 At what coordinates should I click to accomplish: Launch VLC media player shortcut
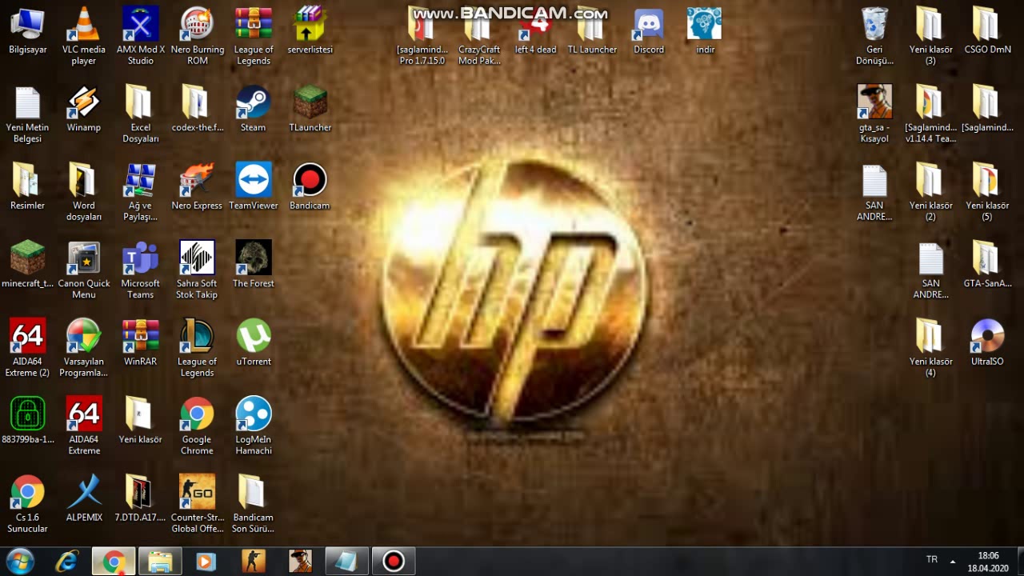click(x=83, y=36)
